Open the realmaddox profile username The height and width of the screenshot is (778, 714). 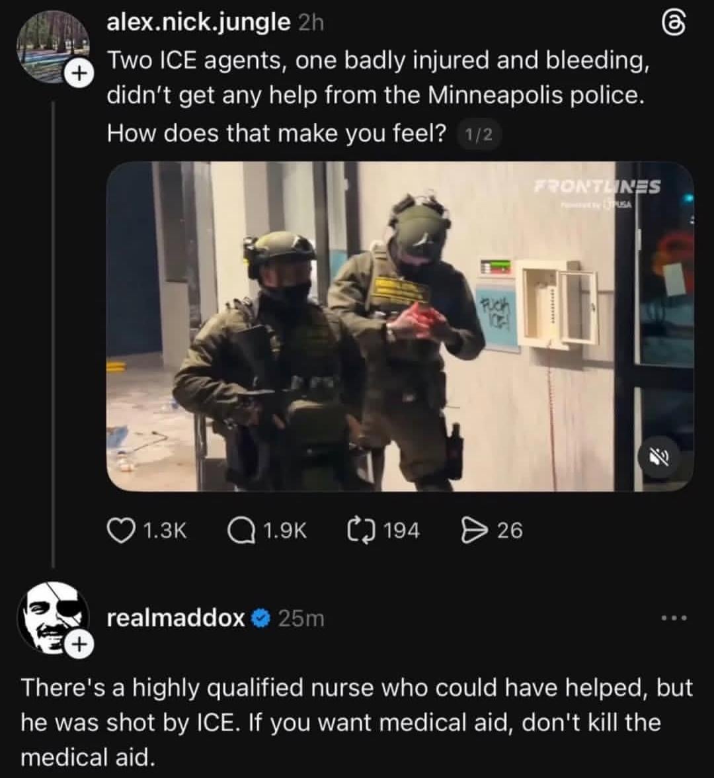[x=176, y=618]
